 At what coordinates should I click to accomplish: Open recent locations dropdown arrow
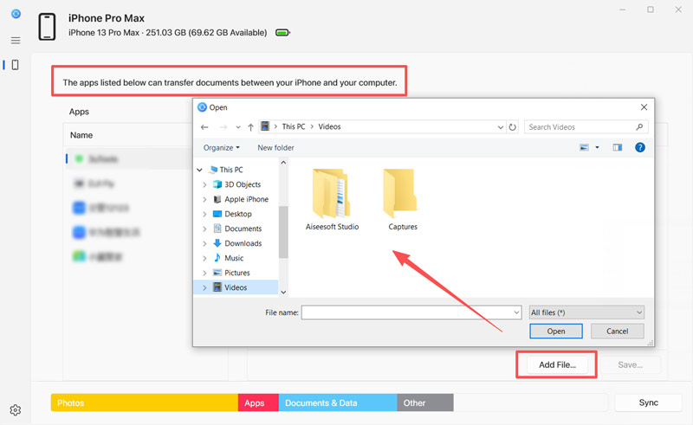[x=237, y=127]
